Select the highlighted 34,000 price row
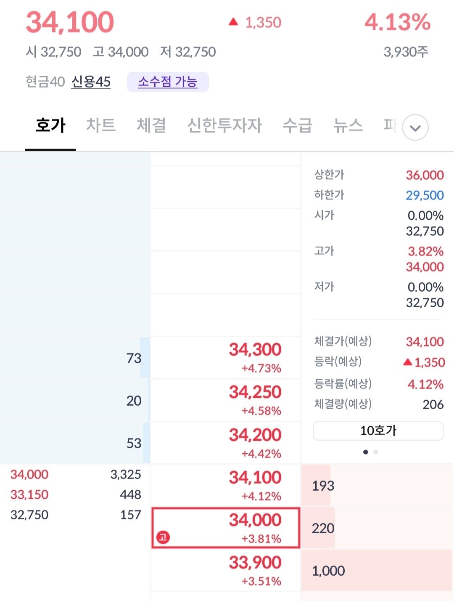 point(226,528)
